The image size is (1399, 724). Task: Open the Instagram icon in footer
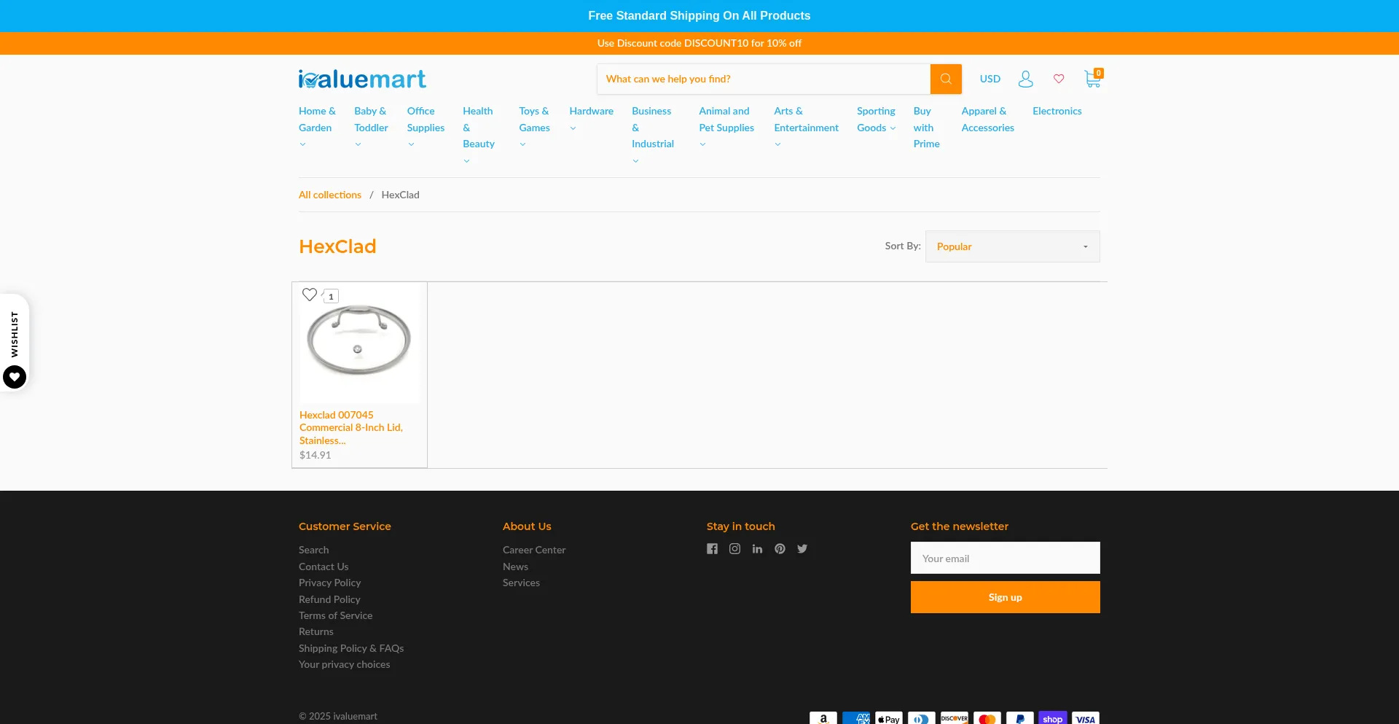pos(734,549)
